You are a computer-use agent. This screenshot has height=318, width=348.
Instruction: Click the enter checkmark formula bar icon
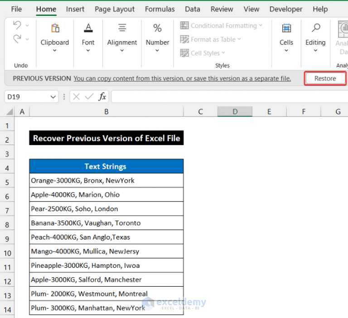pos(89,97)
